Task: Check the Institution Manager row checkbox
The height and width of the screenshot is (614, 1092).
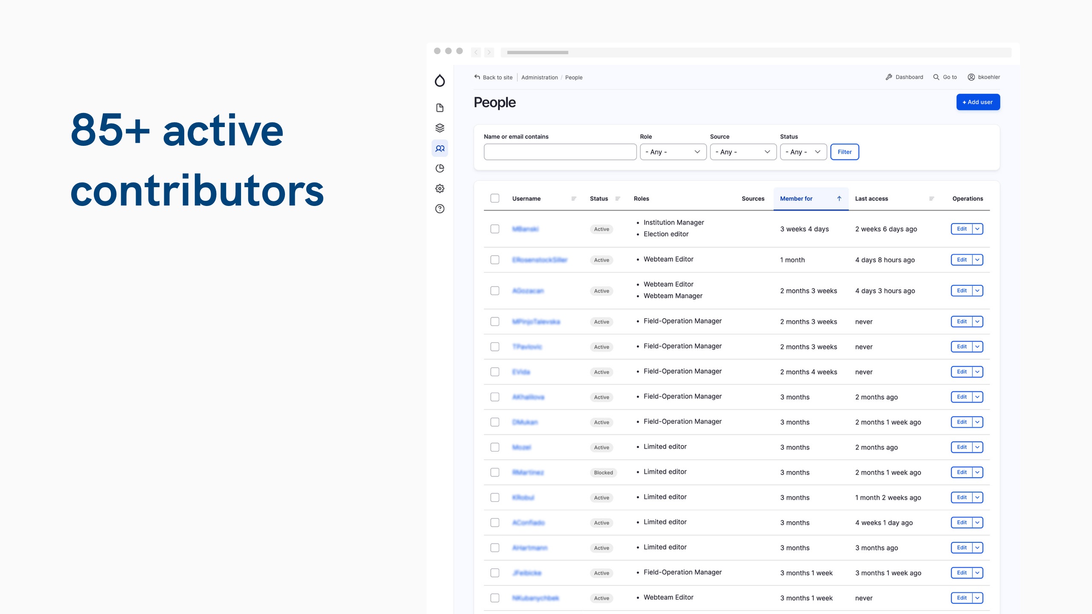Action: click(x=495, y=229)
